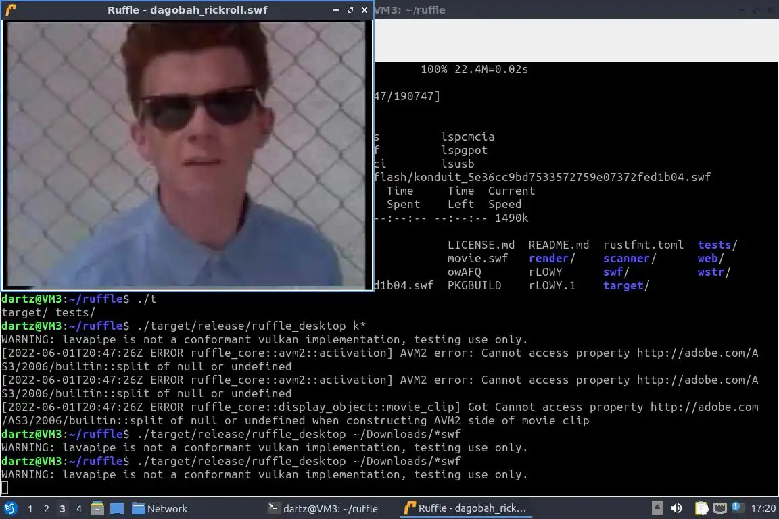Open the file manager launcher icon
779x519 pixels.
click(x=97, y=509)
